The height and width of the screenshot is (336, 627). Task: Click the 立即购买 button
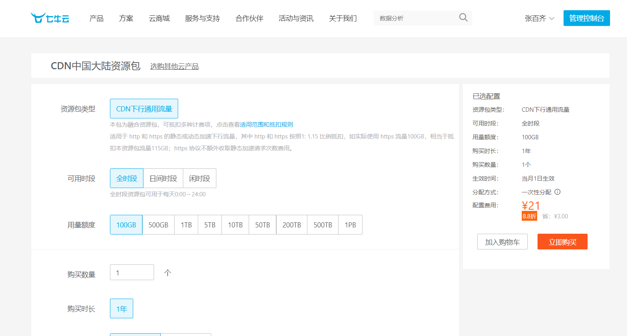[562, 242]
